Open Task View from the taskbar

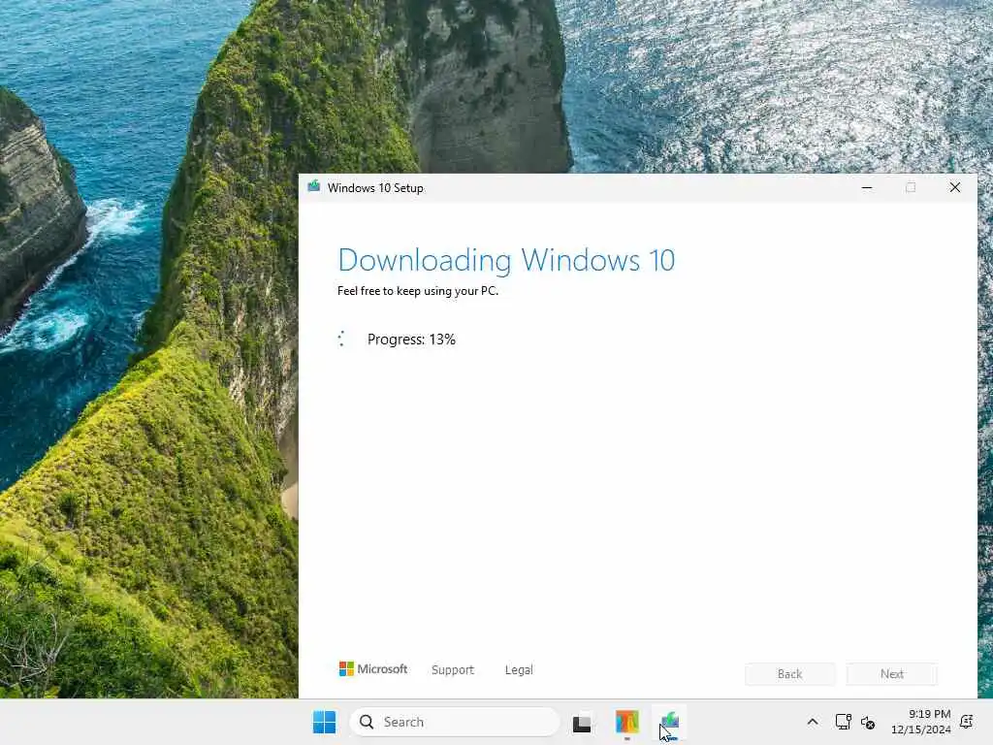(x=582, y=723)
